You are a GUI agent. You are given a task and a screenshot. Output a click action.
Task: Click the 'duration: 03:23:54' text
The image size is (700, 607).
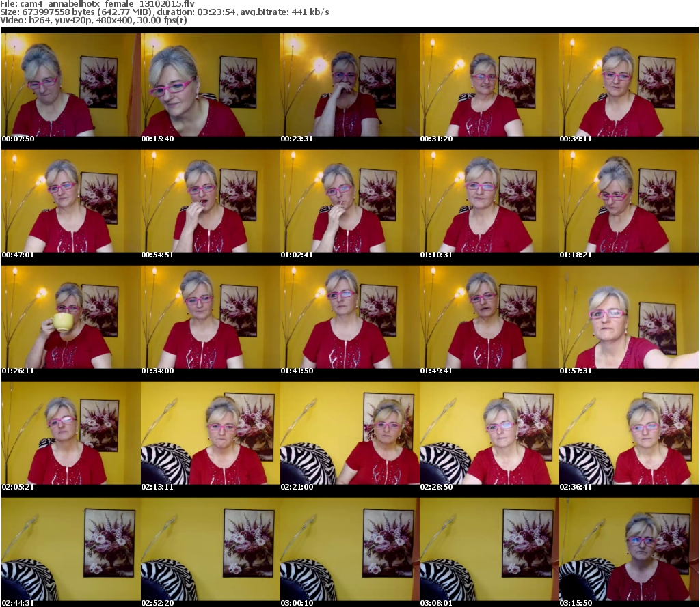tap(196, 12)
